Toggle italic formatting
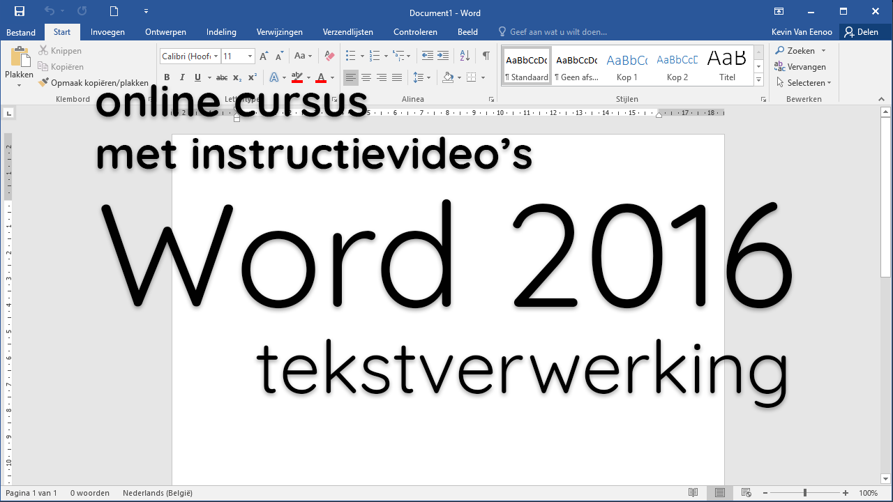The image size is (893, 502). (x=182, y=77)
